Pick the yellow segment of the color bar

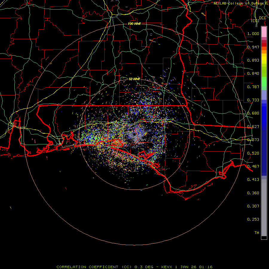pos(264,60)
